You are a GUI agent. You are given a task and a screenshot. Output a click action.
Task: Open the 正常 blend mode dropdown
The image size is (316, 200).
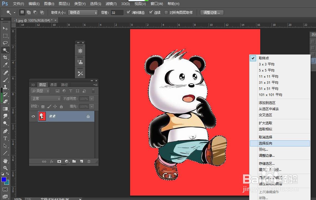click(45, 99)
